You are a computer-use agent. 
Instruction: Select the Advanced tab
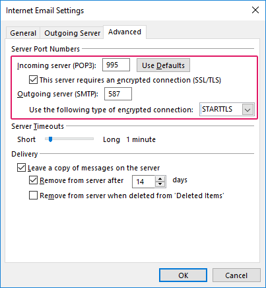pos(125,32)
